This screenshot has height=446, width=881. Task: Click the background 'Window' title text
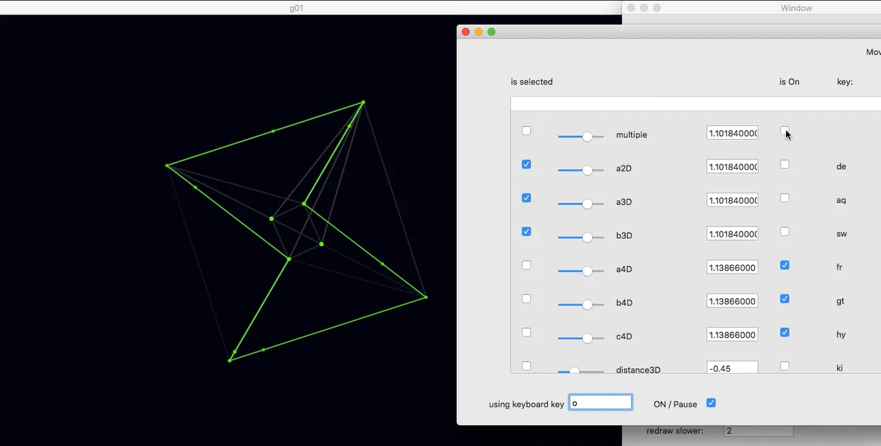coord(796,8)
